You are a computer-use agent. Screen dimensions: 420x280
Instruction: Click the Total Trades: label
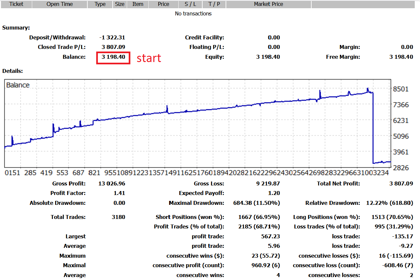point(68,217)
